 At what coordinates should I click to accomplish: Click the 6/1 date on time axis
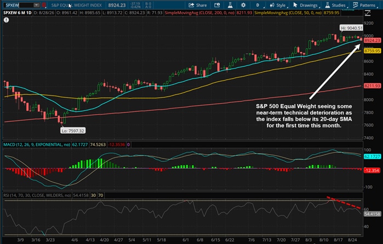point(186,240)
